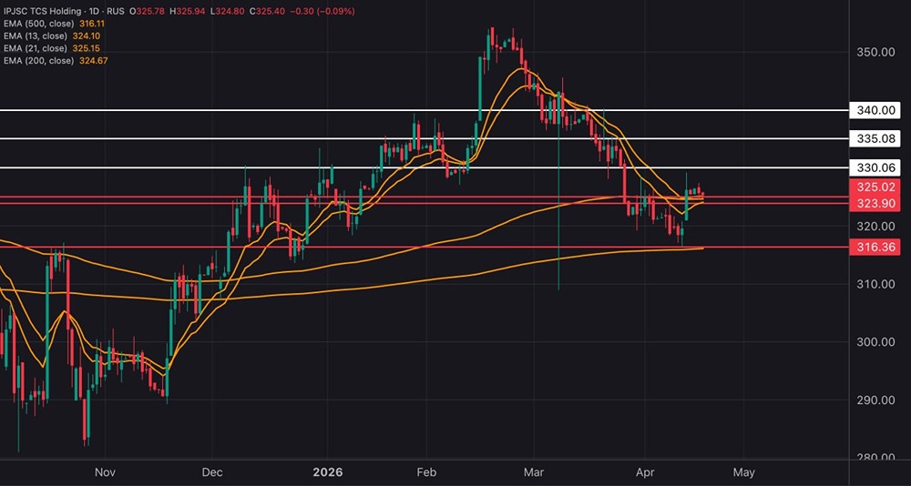
Task: Click the 320.00 price axis value
Action: (875, 226)
